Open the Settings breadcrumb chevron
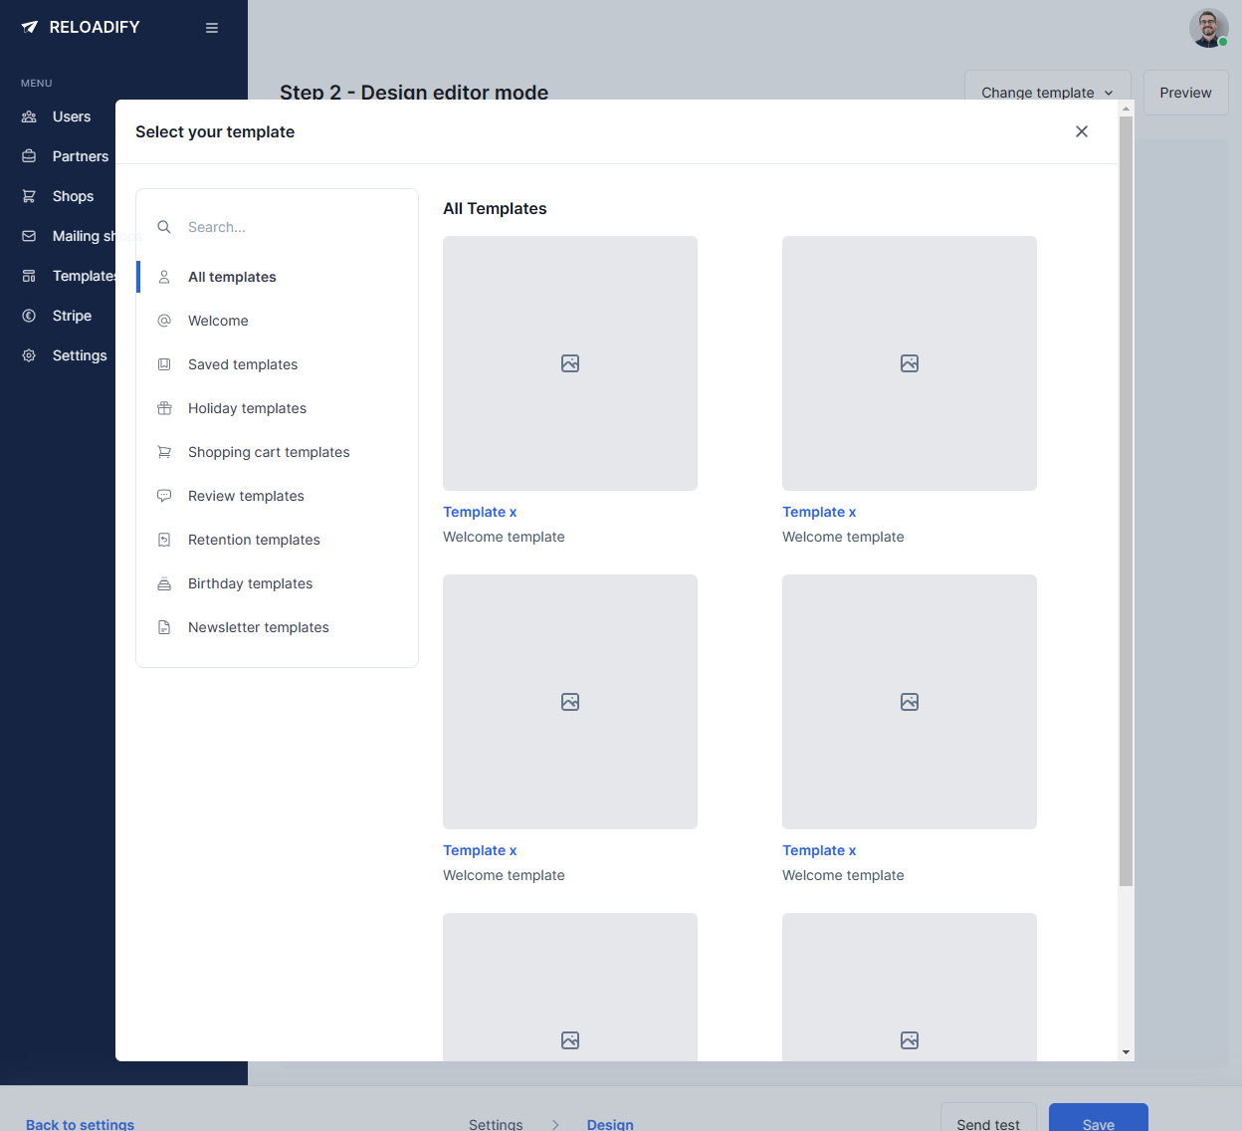 pyautogui.click(x=554, y=1124)
